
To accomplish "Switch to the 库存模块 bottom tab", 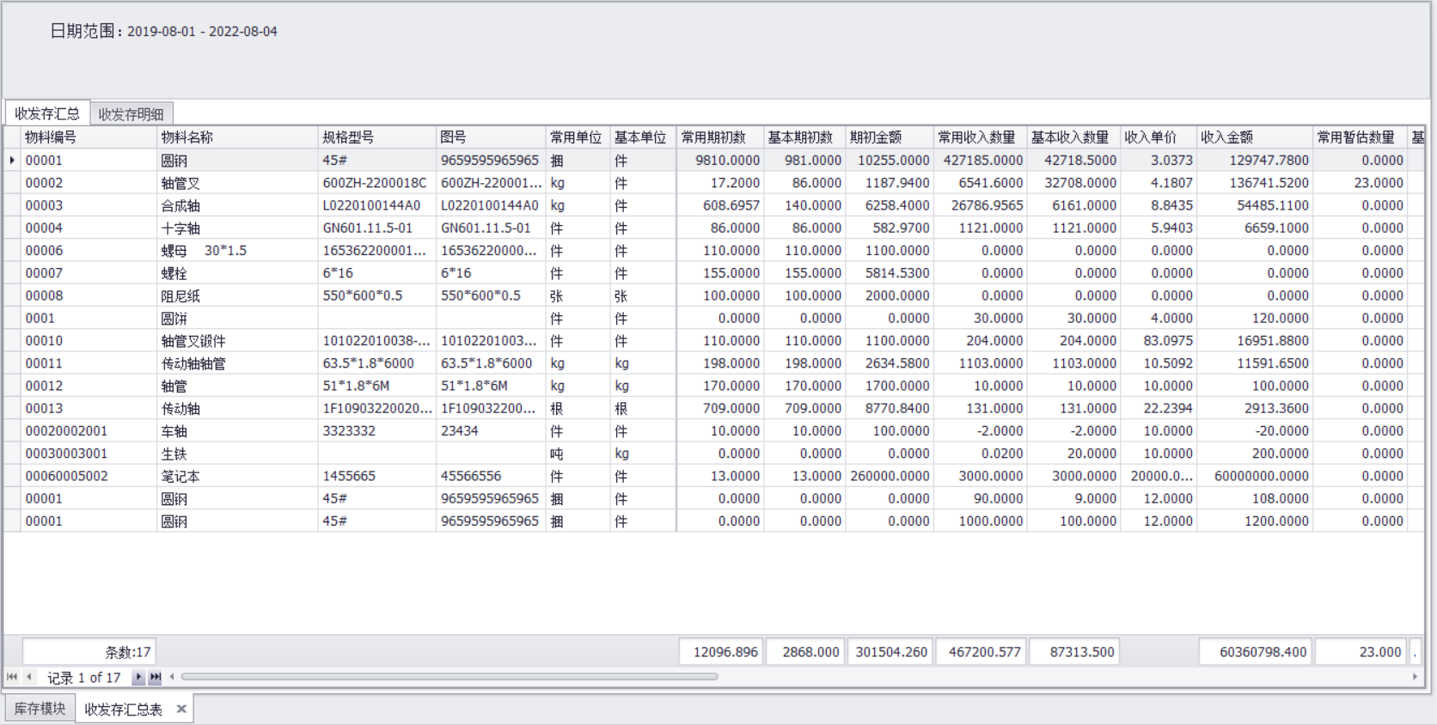I will point(40,709).
